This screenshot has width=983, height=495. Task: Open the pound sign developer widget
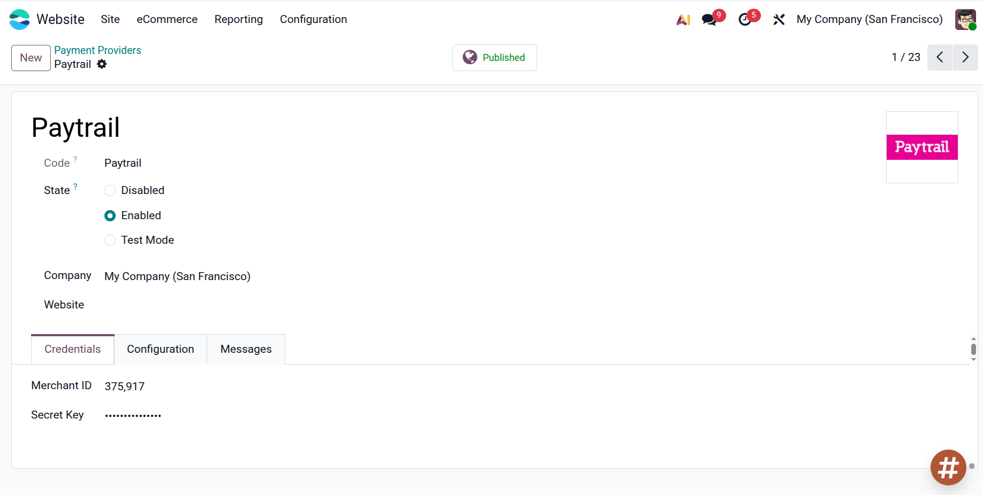pyautogui.click(x=948, y=467)
